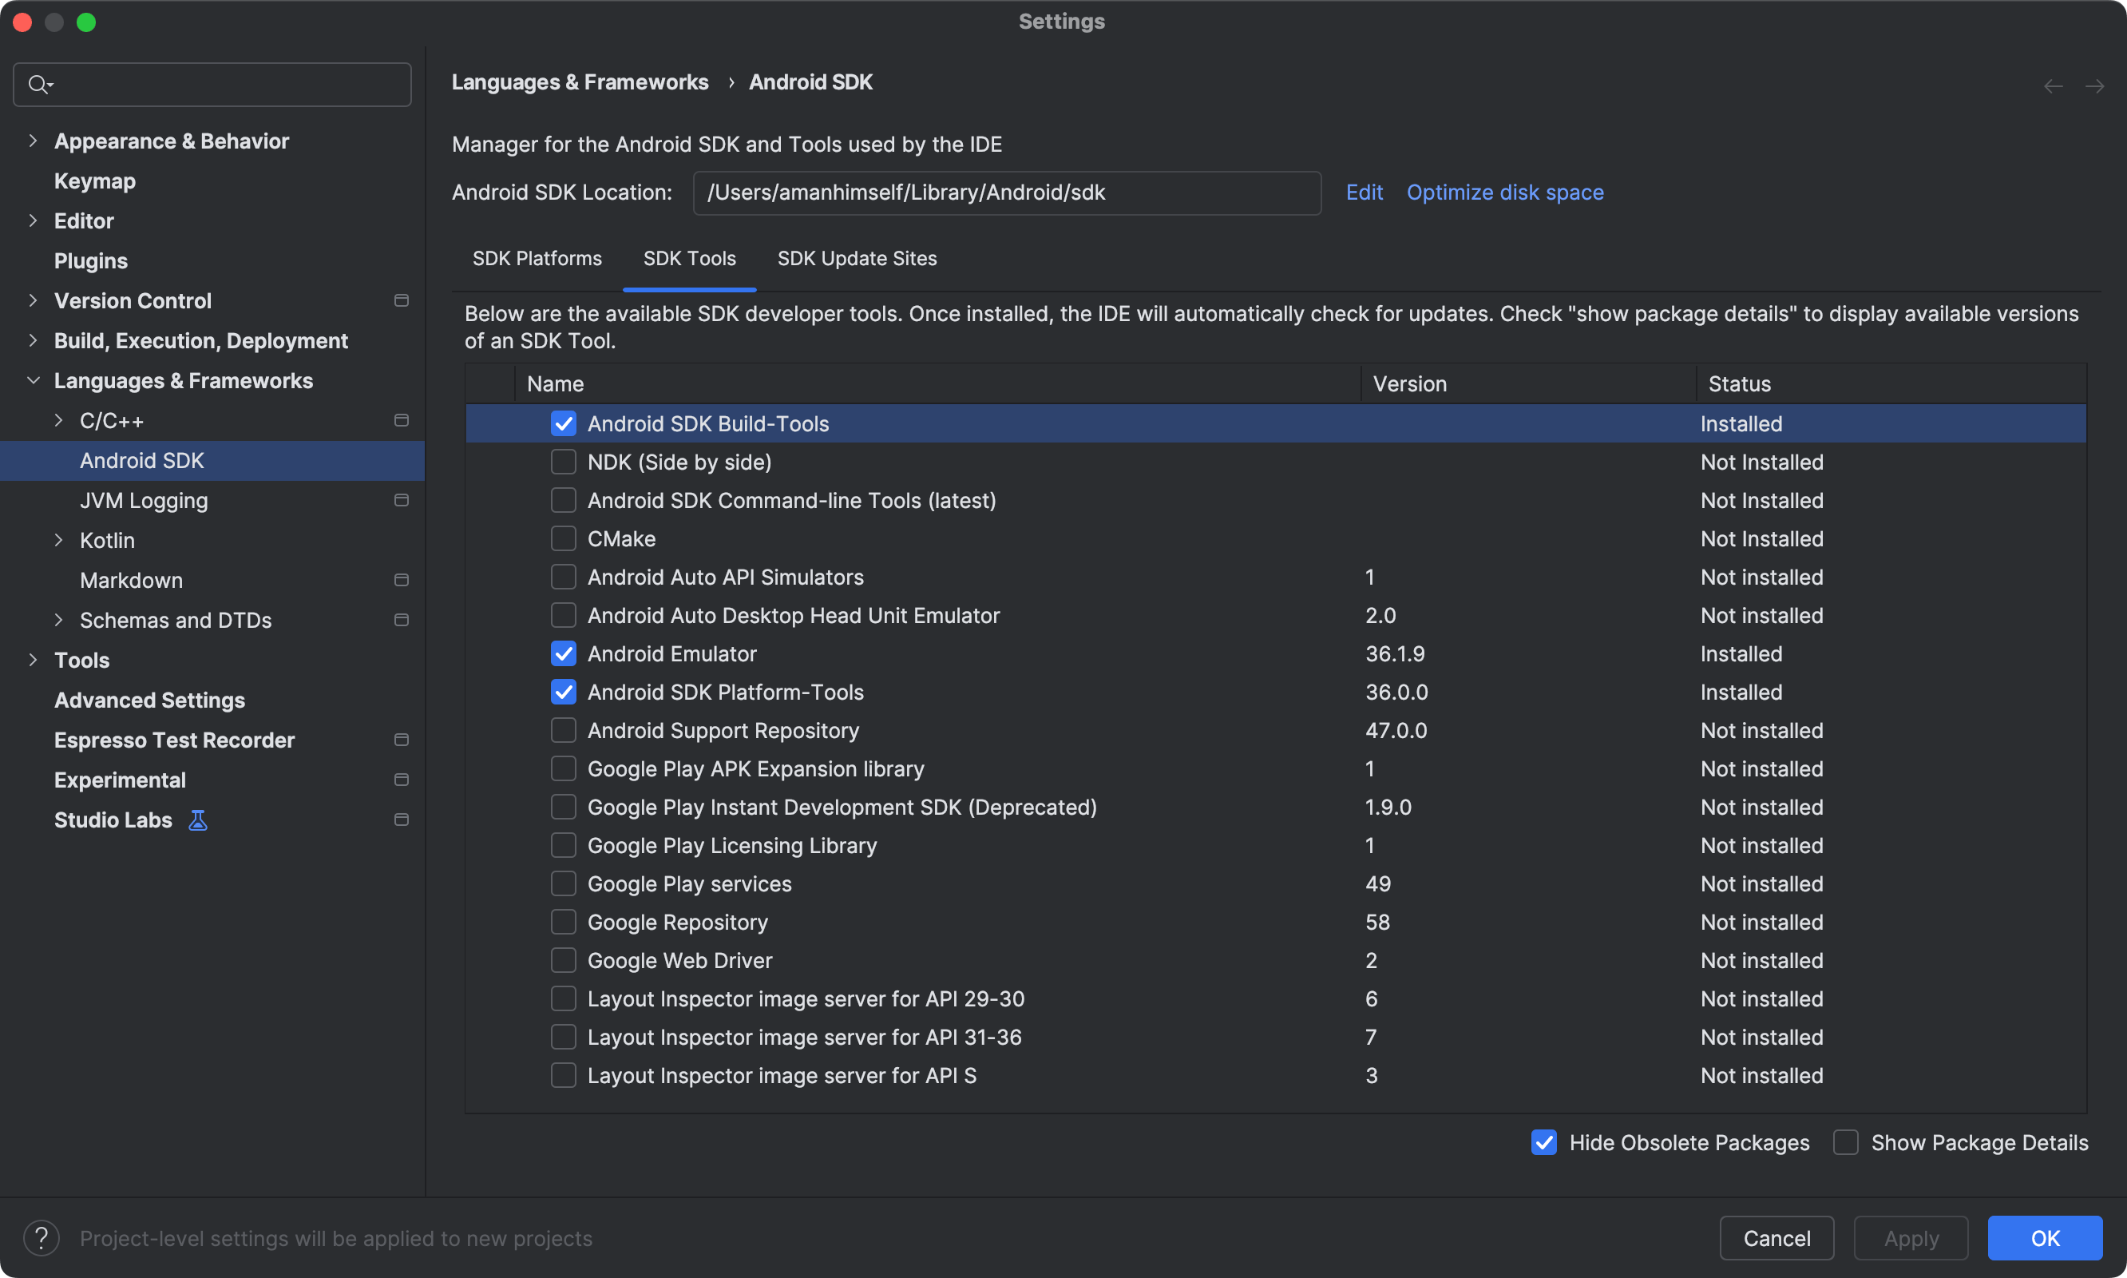Click the settings icon beside Espresso Test Recorder

pos(401,739)
